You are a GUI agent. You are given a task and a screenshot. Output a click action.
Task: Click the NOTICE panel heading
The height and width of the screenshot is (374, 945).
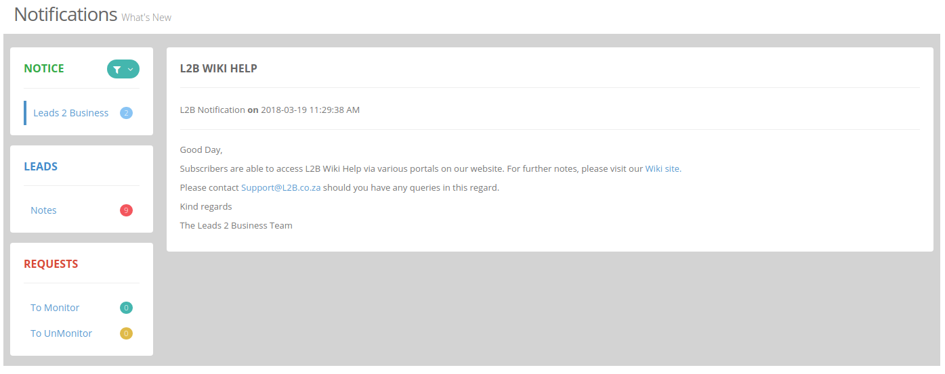[x=44, y=68]
